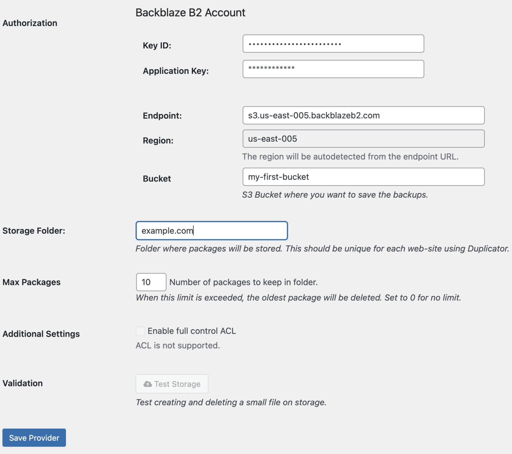Select the Key ID input field
This screenshot has width=512, height=454.
333,43
